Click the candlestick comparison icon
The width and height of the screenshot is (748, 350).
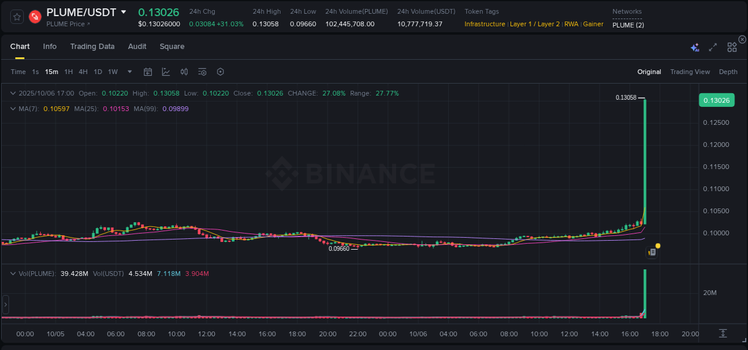(x=184, y=72)
